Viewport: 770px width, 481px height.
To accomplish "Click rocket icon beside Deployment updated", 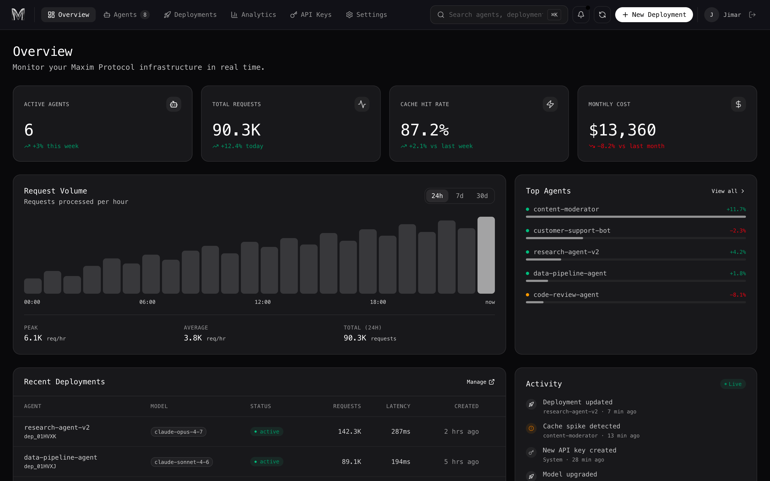I will pos(531,404).
